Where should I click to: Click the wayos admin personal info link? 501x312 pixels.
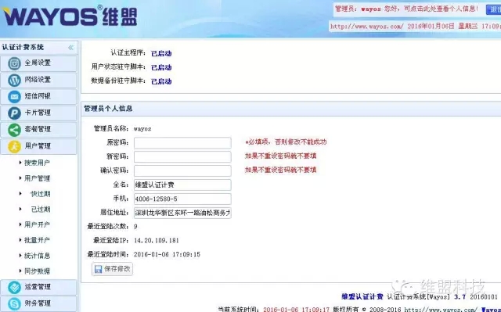(x=406, y=9)
